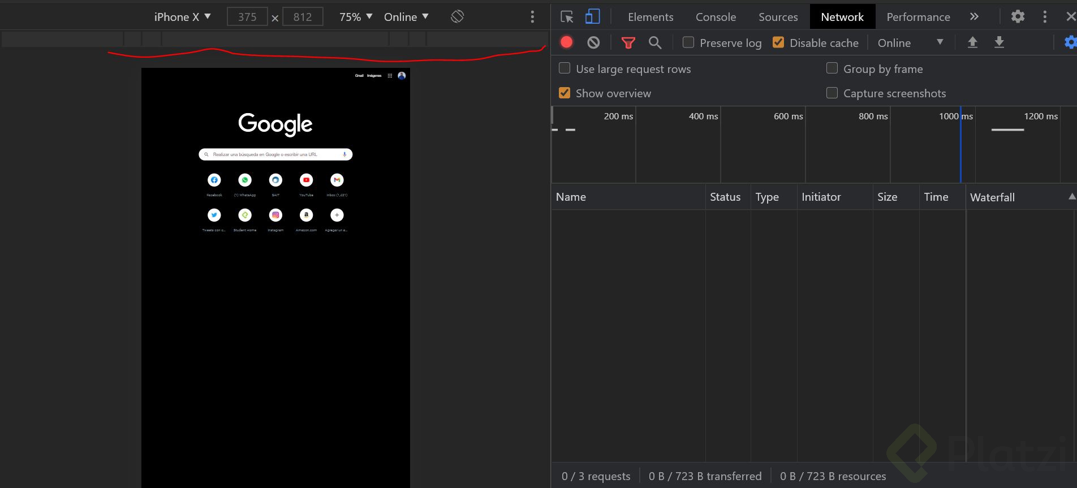1077x488 pixels.
Task: Open Google account avatar
Action: [x=402, y=76]
